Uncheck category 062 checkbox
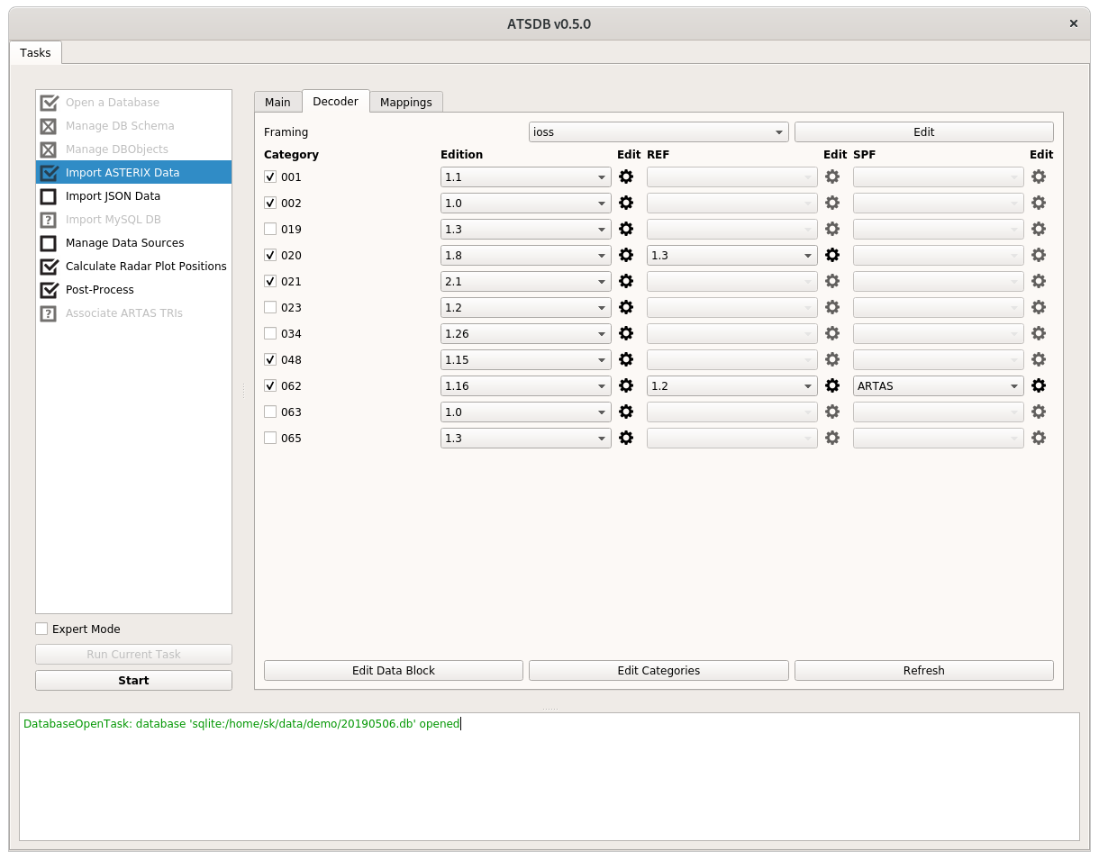Image resolution: width=1099 pixels, height=860 pixels. (270, 386)
